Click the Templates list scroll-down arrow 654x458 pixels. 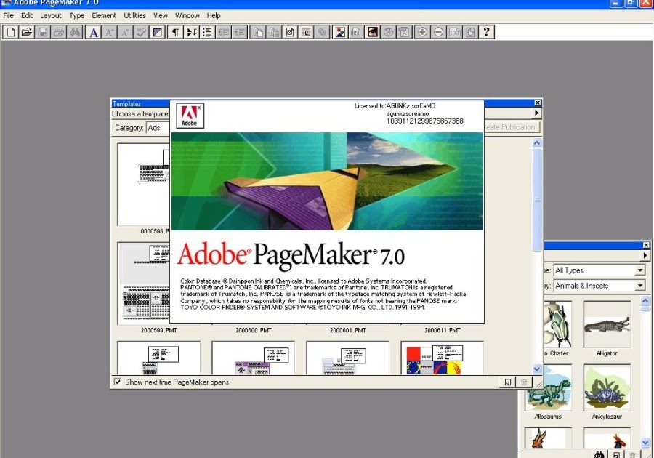[537, 369]
